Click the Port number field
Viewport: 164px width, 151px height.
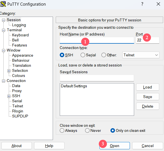coord(148,40)
